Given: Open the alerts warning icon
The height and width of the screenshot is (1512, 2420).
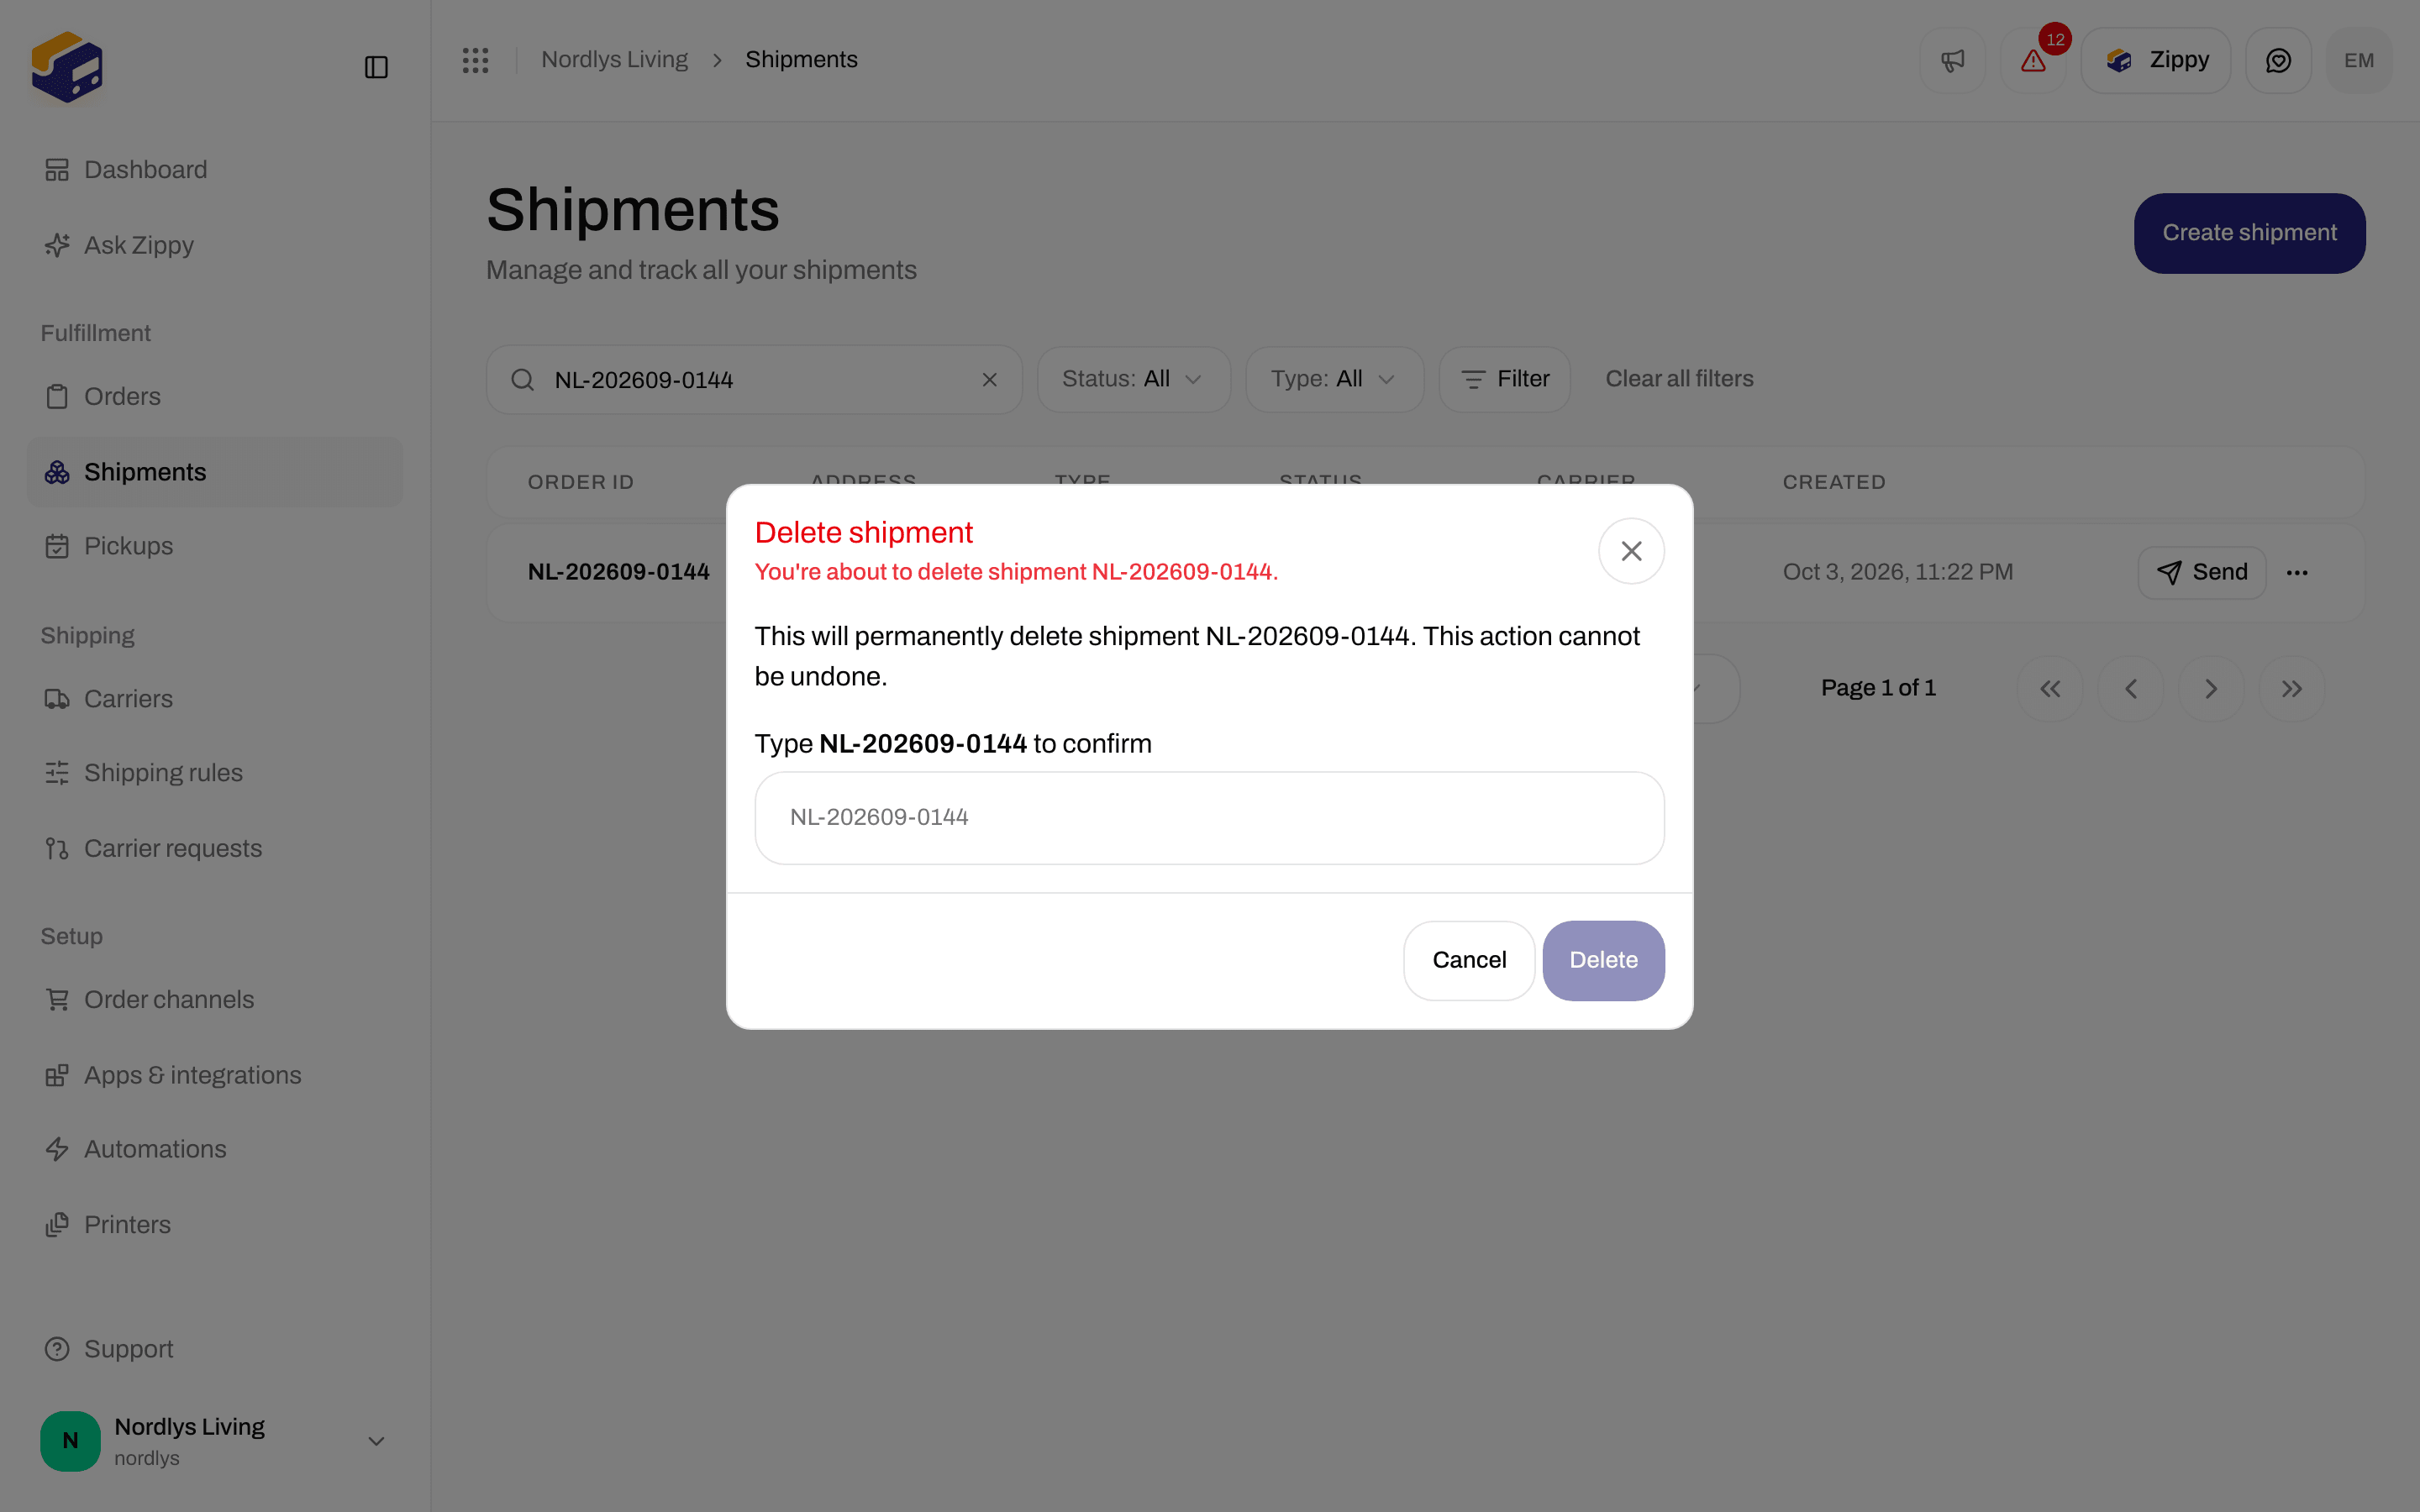Looking at the screenshot, I should [x=2033, y=60].
